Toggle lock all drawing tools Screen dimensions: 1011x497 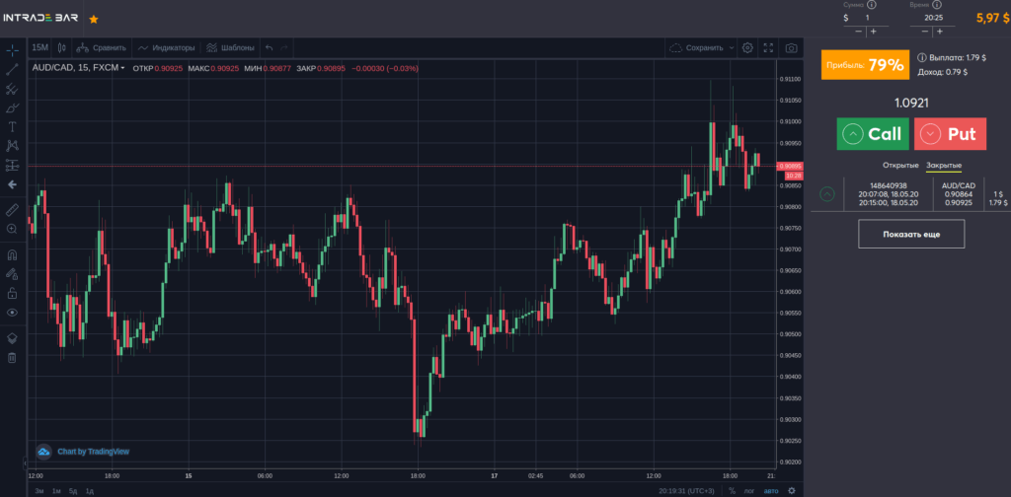(13, 293)
